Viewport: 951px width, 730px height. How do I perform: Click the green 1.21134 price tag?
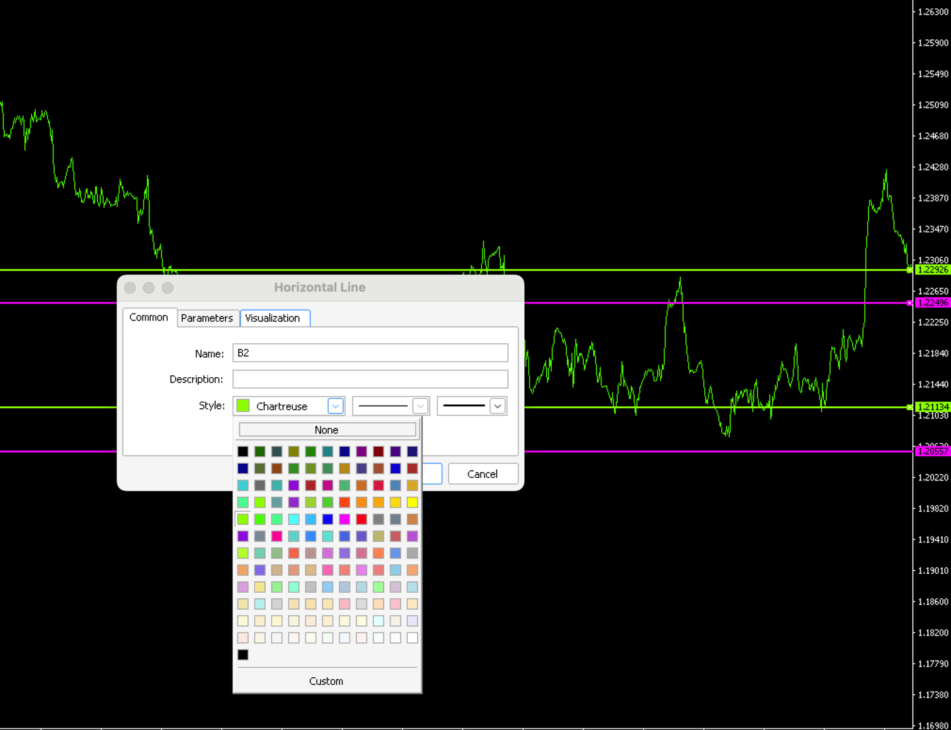pos(932,407)
